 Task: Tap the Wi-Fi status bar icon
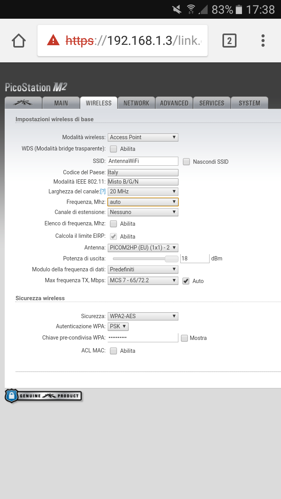(x=191, y=9)
